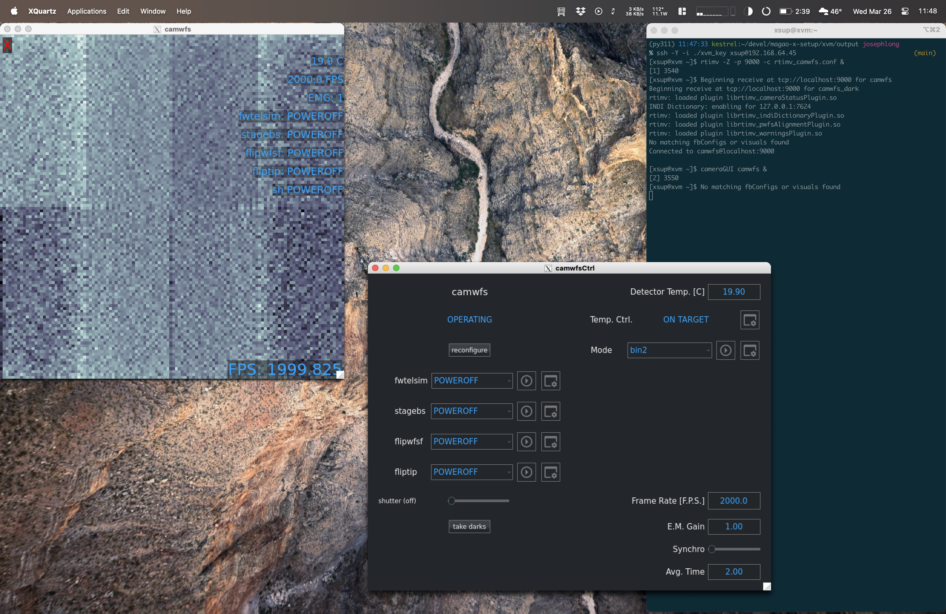Click the camwfsCtrl window title bar
Image resolution: width=946 pixels, height=614 pixels.
(569, 268)
